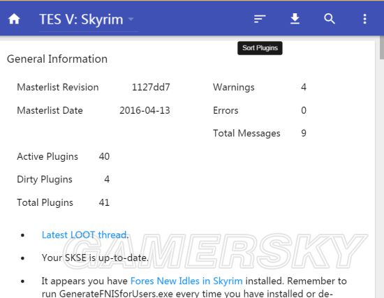
Task: Select the General Information heading
Action: pos(57,59)
